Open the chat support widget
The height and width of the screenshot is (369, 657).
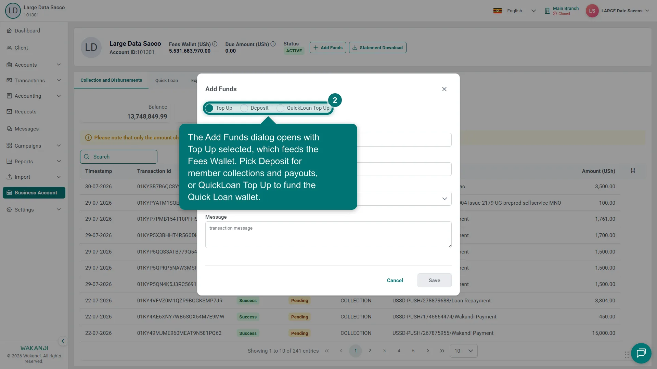641,353
